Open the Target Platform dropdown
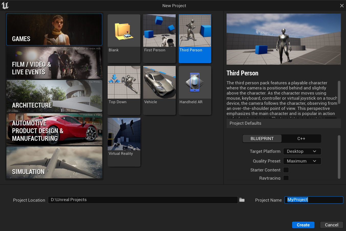The height and width of the screenshot is (231, 346). tap(302, 151)
